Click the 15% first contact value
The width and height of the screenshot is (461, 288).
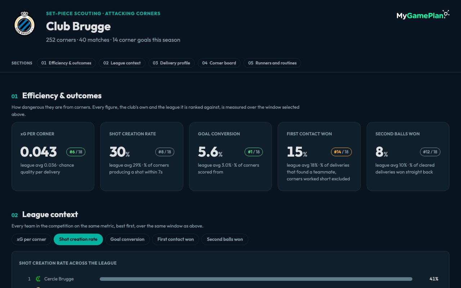[297, 152]
